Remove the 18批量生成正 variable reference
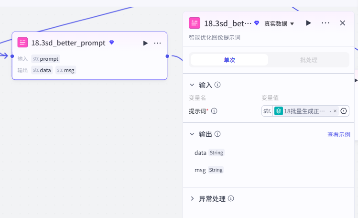 coord(335,111)
